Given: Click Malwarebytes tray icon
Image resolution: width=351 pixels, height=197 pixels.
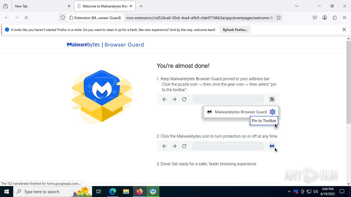Looking at the screenshot, I should [x=296, y=192].
